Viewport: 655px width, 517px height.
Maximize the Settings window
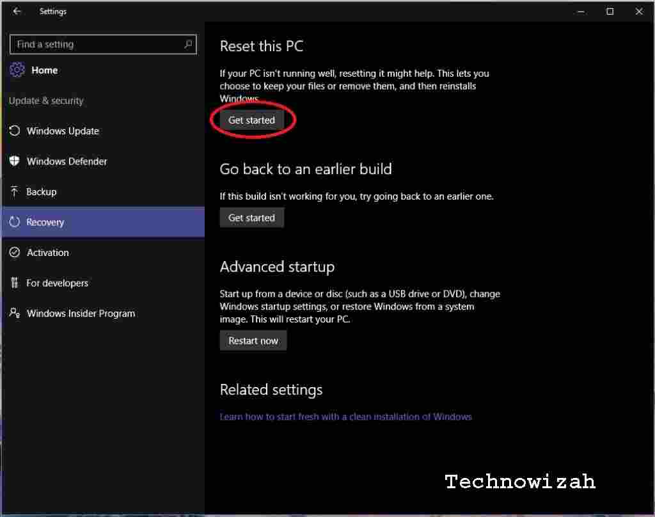coord(610,12)
